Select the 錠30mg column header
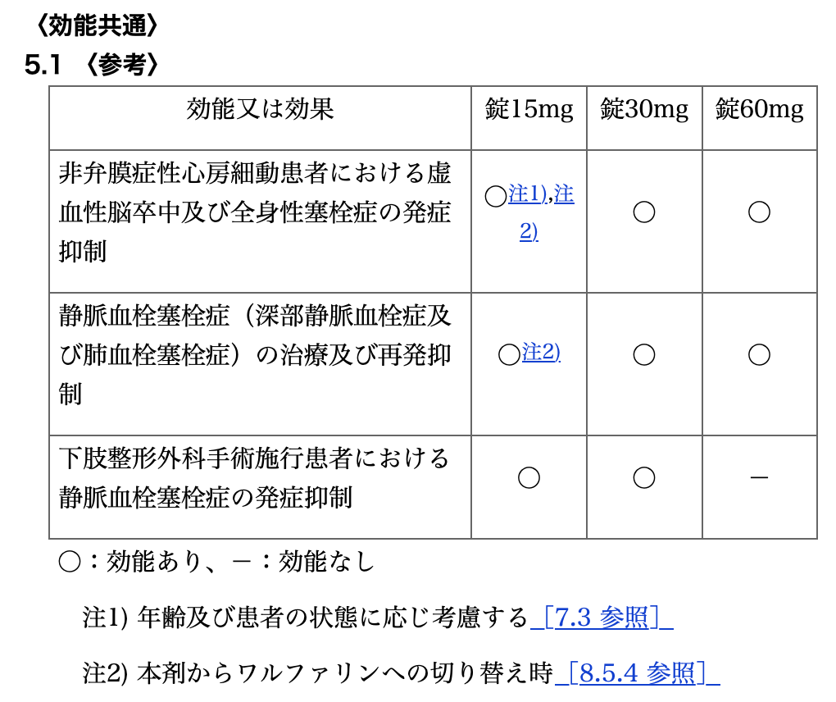 [644, 109]
